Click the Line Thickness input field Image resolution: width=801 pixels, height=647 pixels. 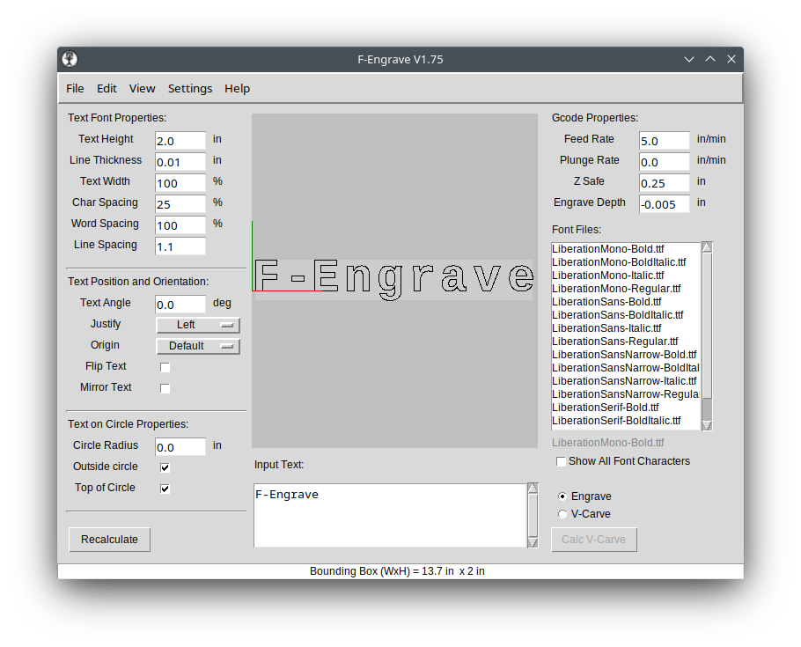[180, 162]
